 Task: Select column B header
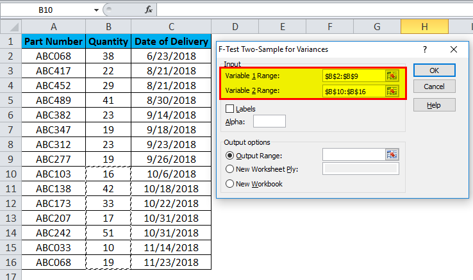pos(108,26)
